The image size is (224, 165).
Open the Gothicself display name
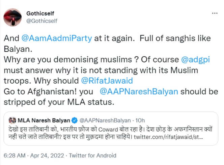40,13
